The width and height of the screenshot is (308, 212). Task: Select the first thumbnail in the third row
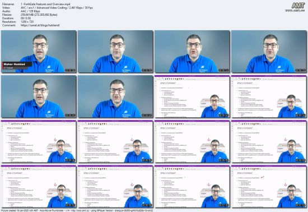(x=39, y=141)
